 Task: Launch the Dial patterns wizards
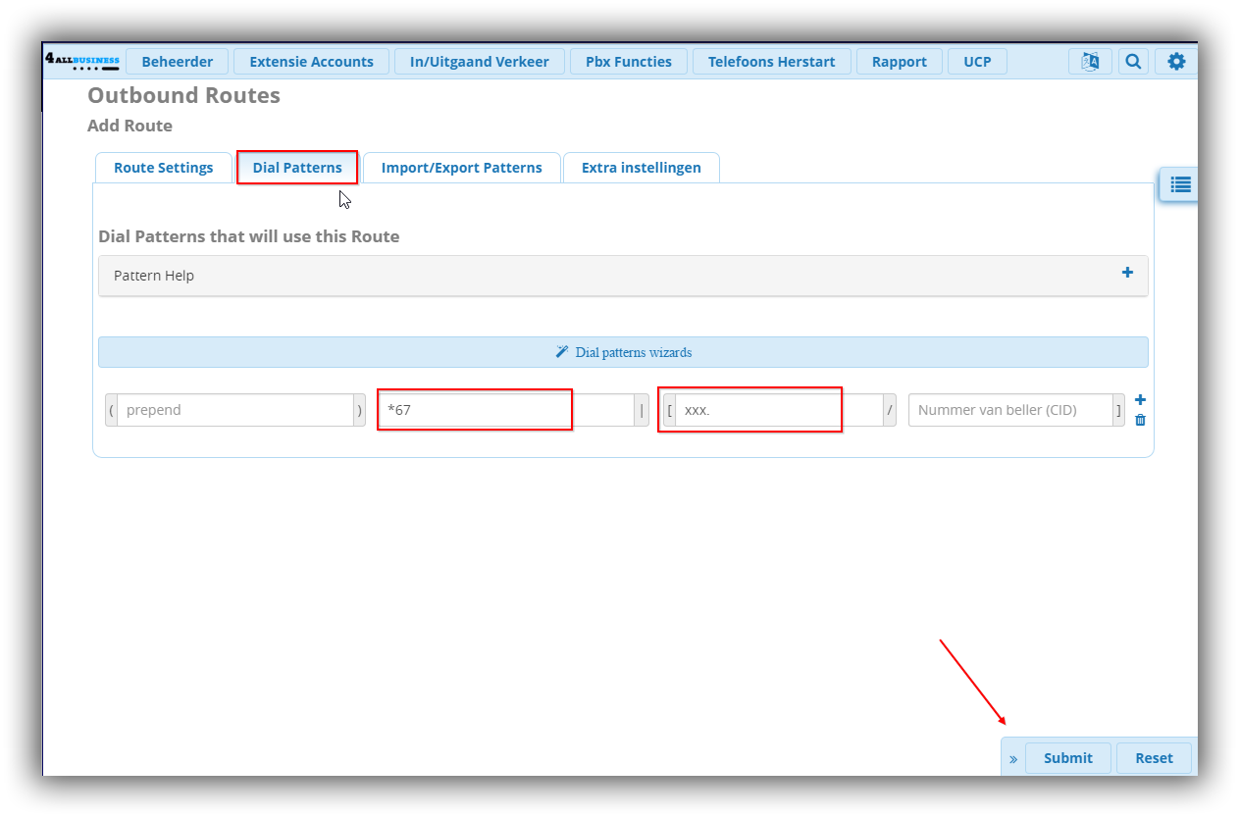623,352
